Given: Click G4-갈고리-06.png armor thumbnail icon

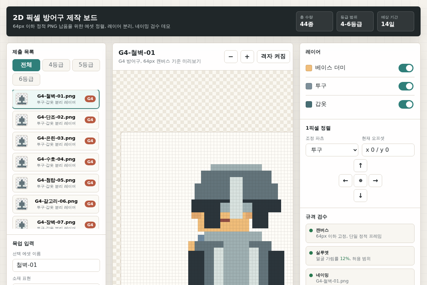Looking at the screenshot, I should click(x=22, y=204).
